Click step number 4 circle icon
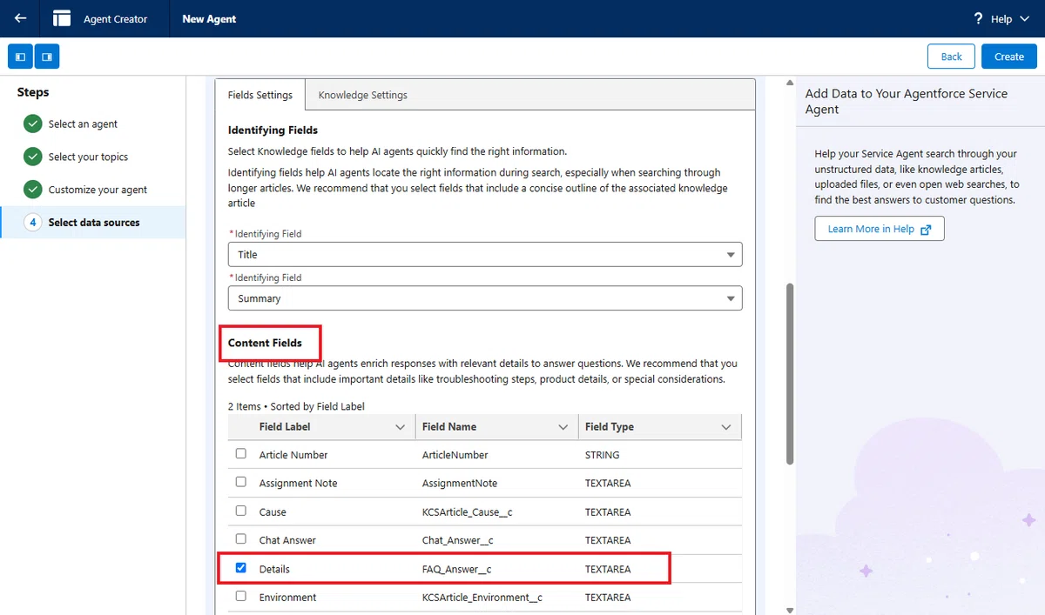The width and height of the screenshot is (1045, 615). (33, 223)
